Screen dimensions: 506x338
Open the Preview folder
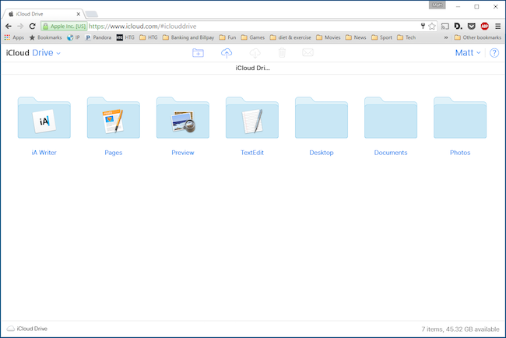pos(183,118)
